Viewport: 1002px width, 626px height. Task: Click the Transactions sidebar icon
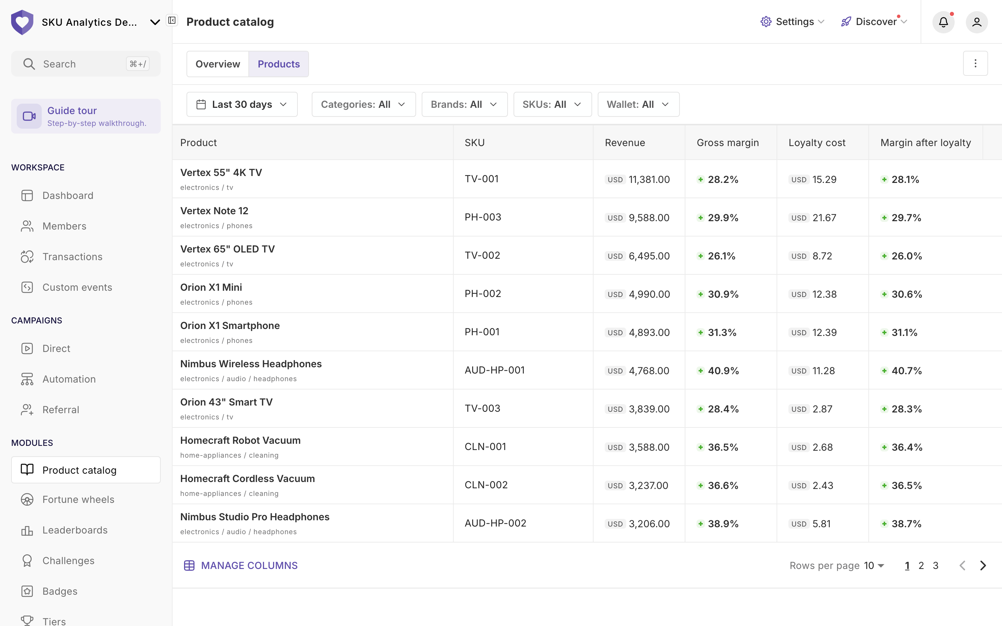pos(27,257)
